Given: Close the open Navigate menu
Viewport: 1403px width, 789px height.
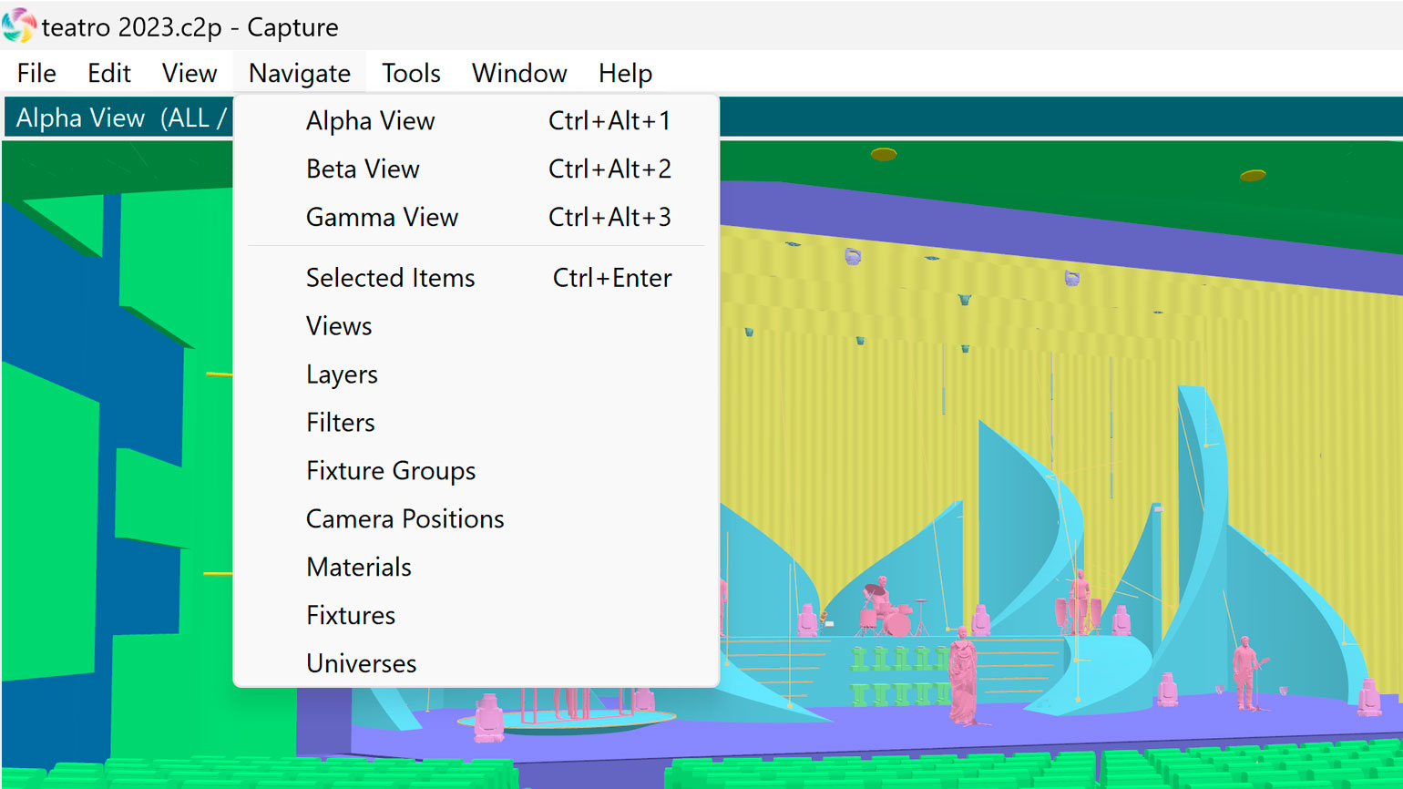Looking at the screenshot, I should tap(299, 73).
